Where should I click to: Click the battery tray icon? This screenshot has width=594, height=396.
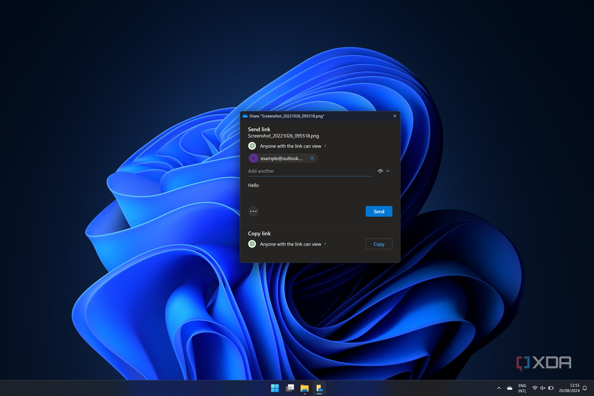[x=551, y=388]
